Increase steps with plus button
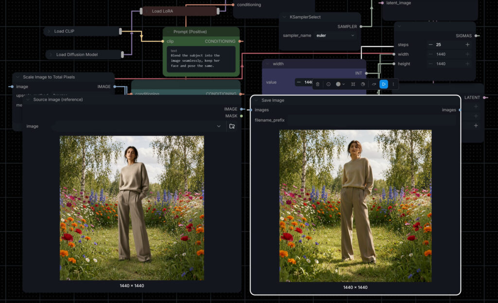 click(x=467, y=45)
